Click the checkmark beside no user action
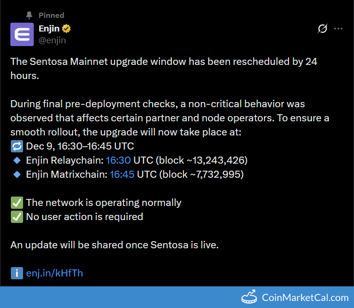354x308 pixels. (x=16, y=217)
